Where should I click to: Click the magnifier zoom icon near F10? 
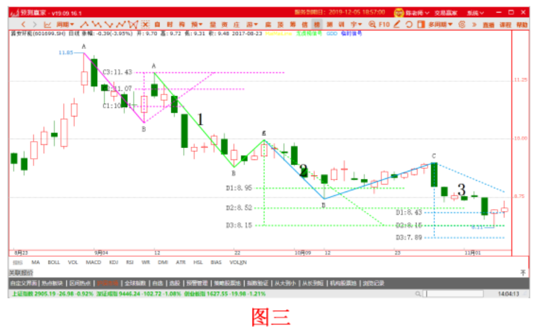click(372, 25)
